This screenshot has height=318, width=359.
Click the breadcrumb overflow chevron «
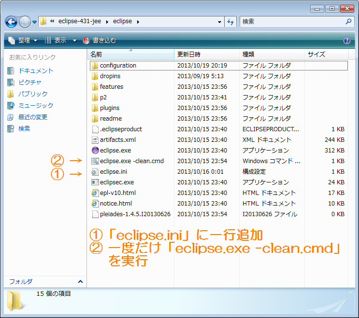click(x=53, y=21)
